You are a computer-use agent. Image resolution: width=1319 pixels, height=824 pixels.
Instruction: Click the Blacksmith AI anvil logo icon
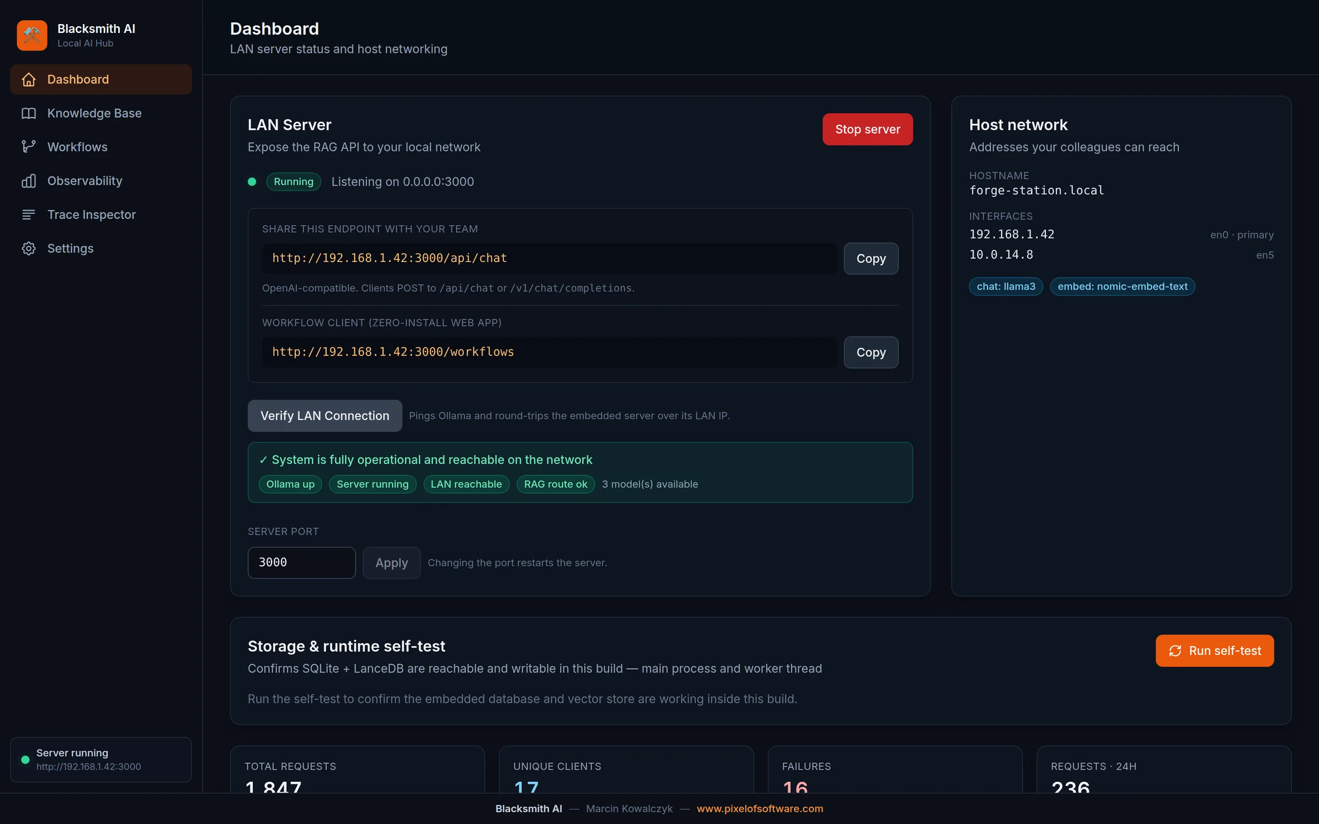tap(32, 35)
